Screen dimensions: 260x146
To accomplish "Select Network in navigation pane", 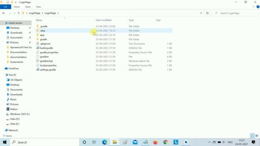I will click(x=13, y=130).
